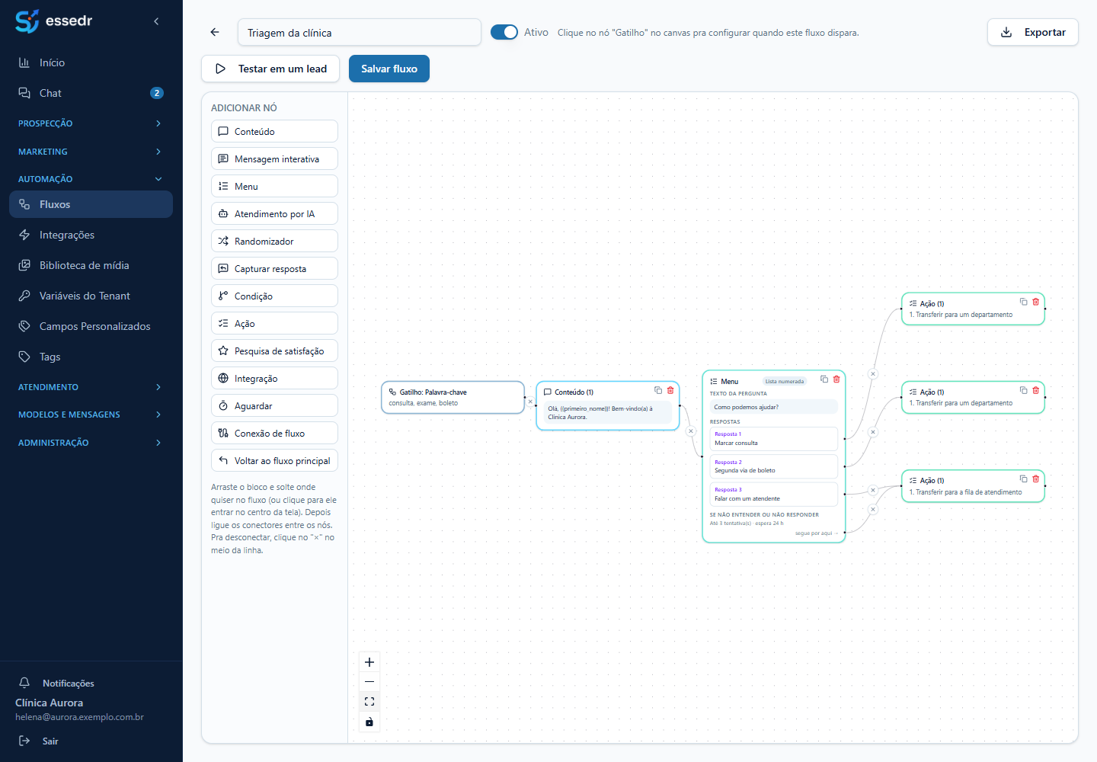1097x762 pixels.
Task: Open Início in the sidebar
Action: (x=91, y=62)
